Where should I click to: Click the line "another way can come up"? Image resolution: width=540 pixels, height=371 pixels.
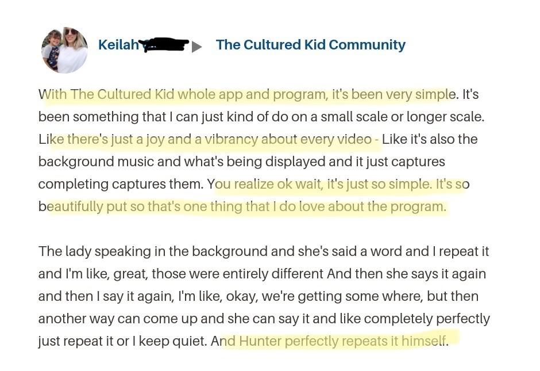[x=264, y=319]
